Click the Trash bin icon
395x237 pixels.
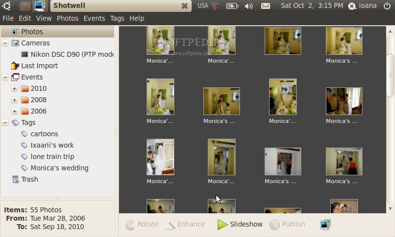(x=15, y=179)
